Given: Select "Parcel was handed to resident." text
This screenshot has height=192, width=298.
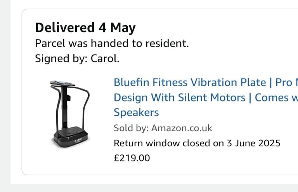Looking at the screenshot, I should point(112,43).
